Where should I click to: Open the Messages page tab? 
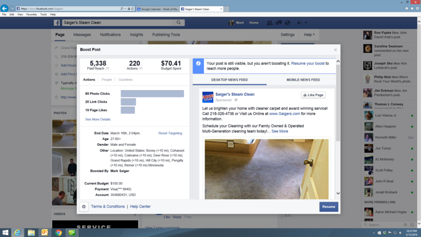coord(82,35)
